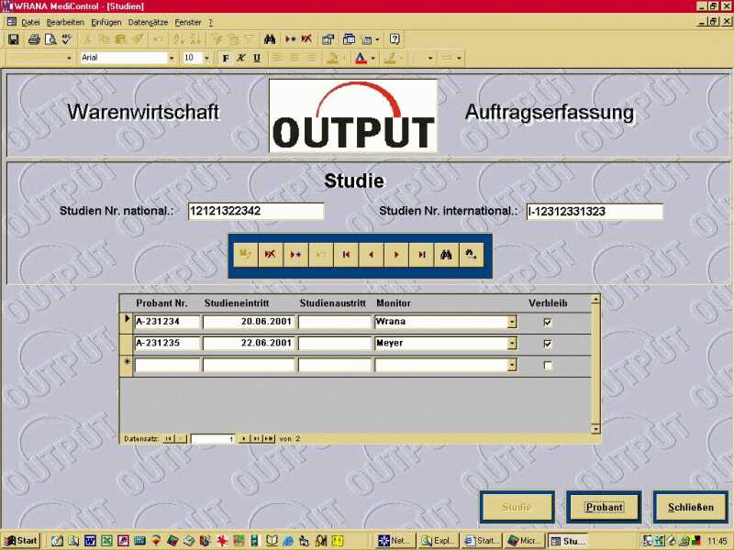The image size is (734, 550).
Task: Open the New Object toolbar dropdown arrow
Action: coord(377,39)
